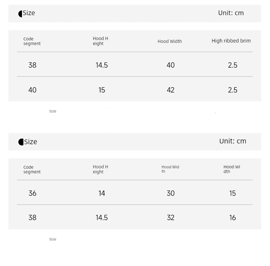Select code segment 40 in first table
This screenshot has height=266, width=270.
click(32, 90)
